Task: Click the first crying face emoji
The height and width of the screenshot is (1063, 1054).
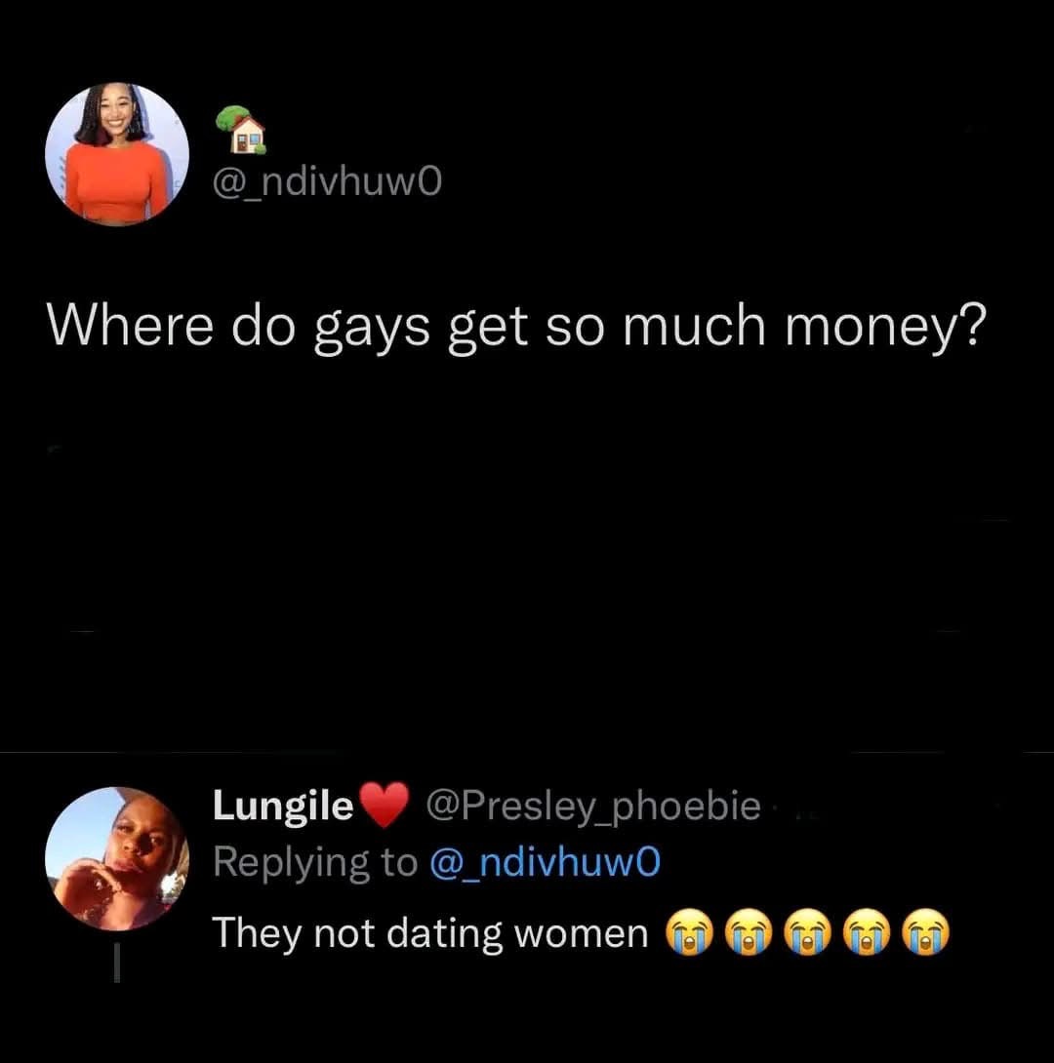Action: [689, 933]
